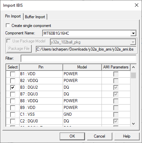Switch to the Buffer Import tab

click(35, 17)
